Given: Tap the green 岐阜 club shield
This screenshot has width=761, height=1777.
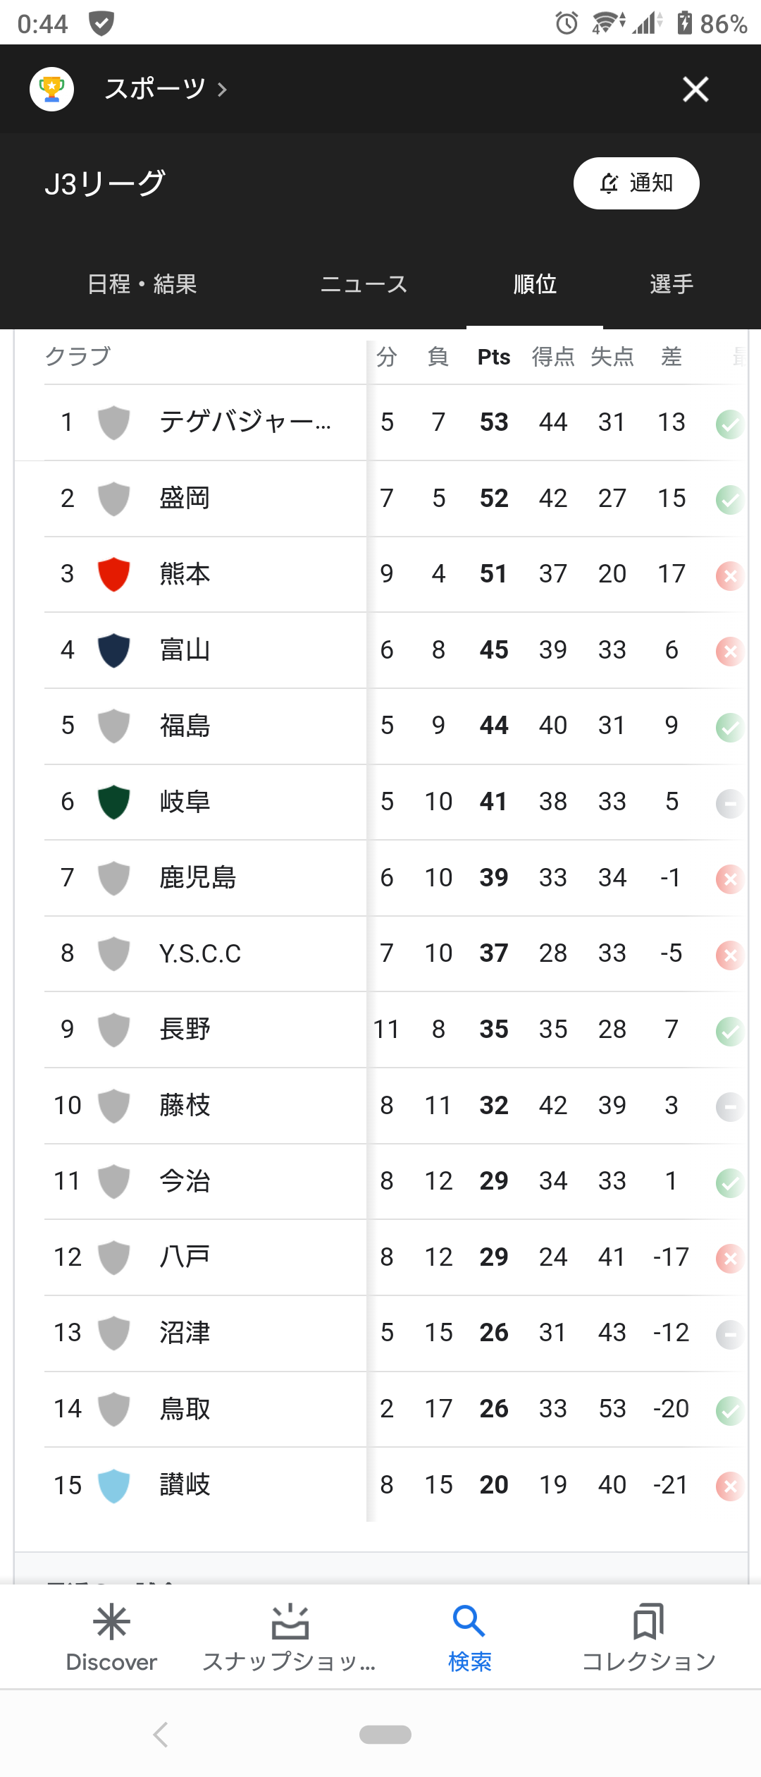Looking at the screenshot, I should (x=113, y=802).
